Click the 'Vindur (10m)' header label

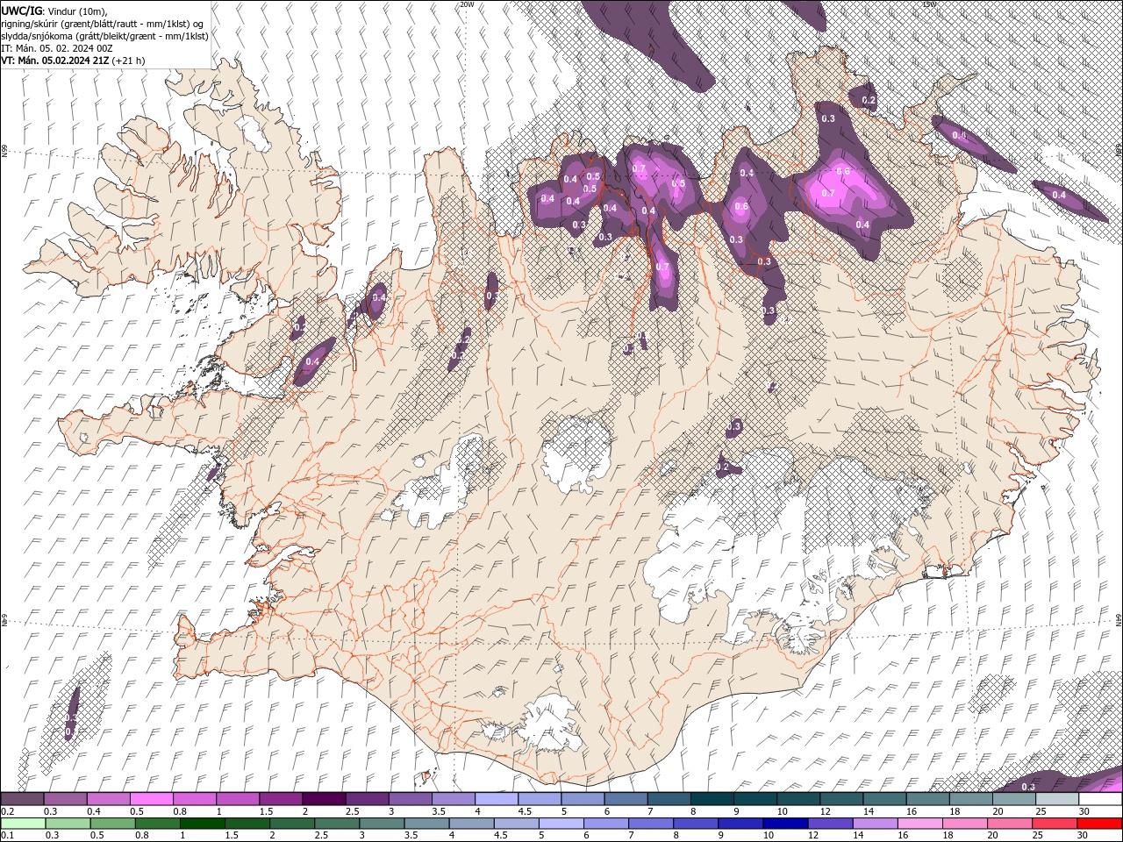pos(77,11)
